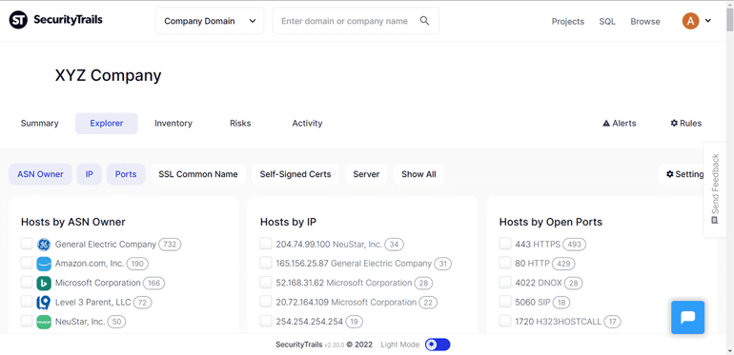Click the Level 3 Parent logo

[x=44, y=303]
